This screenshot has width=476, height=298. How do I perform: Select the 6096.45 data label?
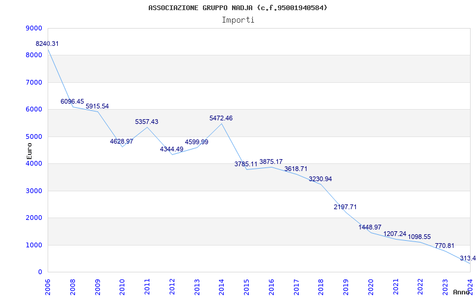pos(72,101)
